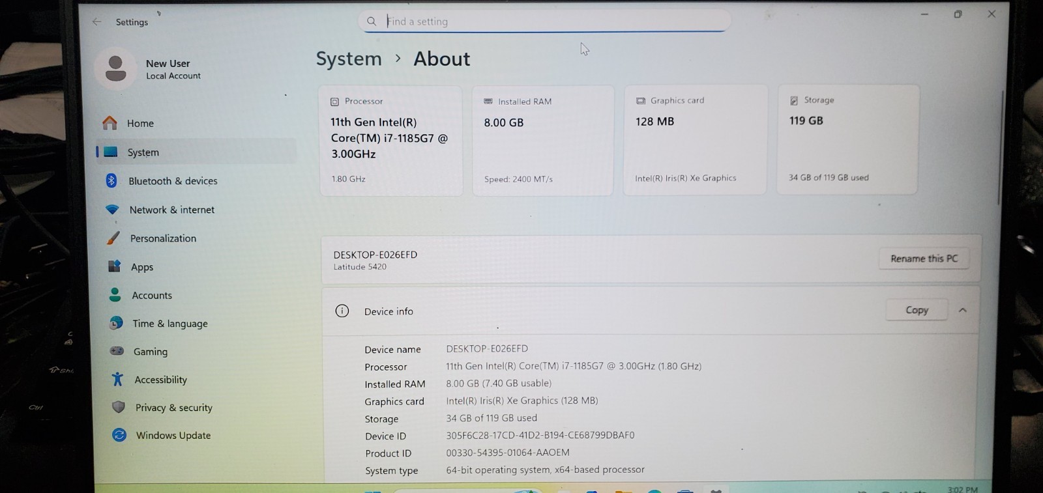
Task: Go to Home in sidebar
Action: (x=196, y=123)
